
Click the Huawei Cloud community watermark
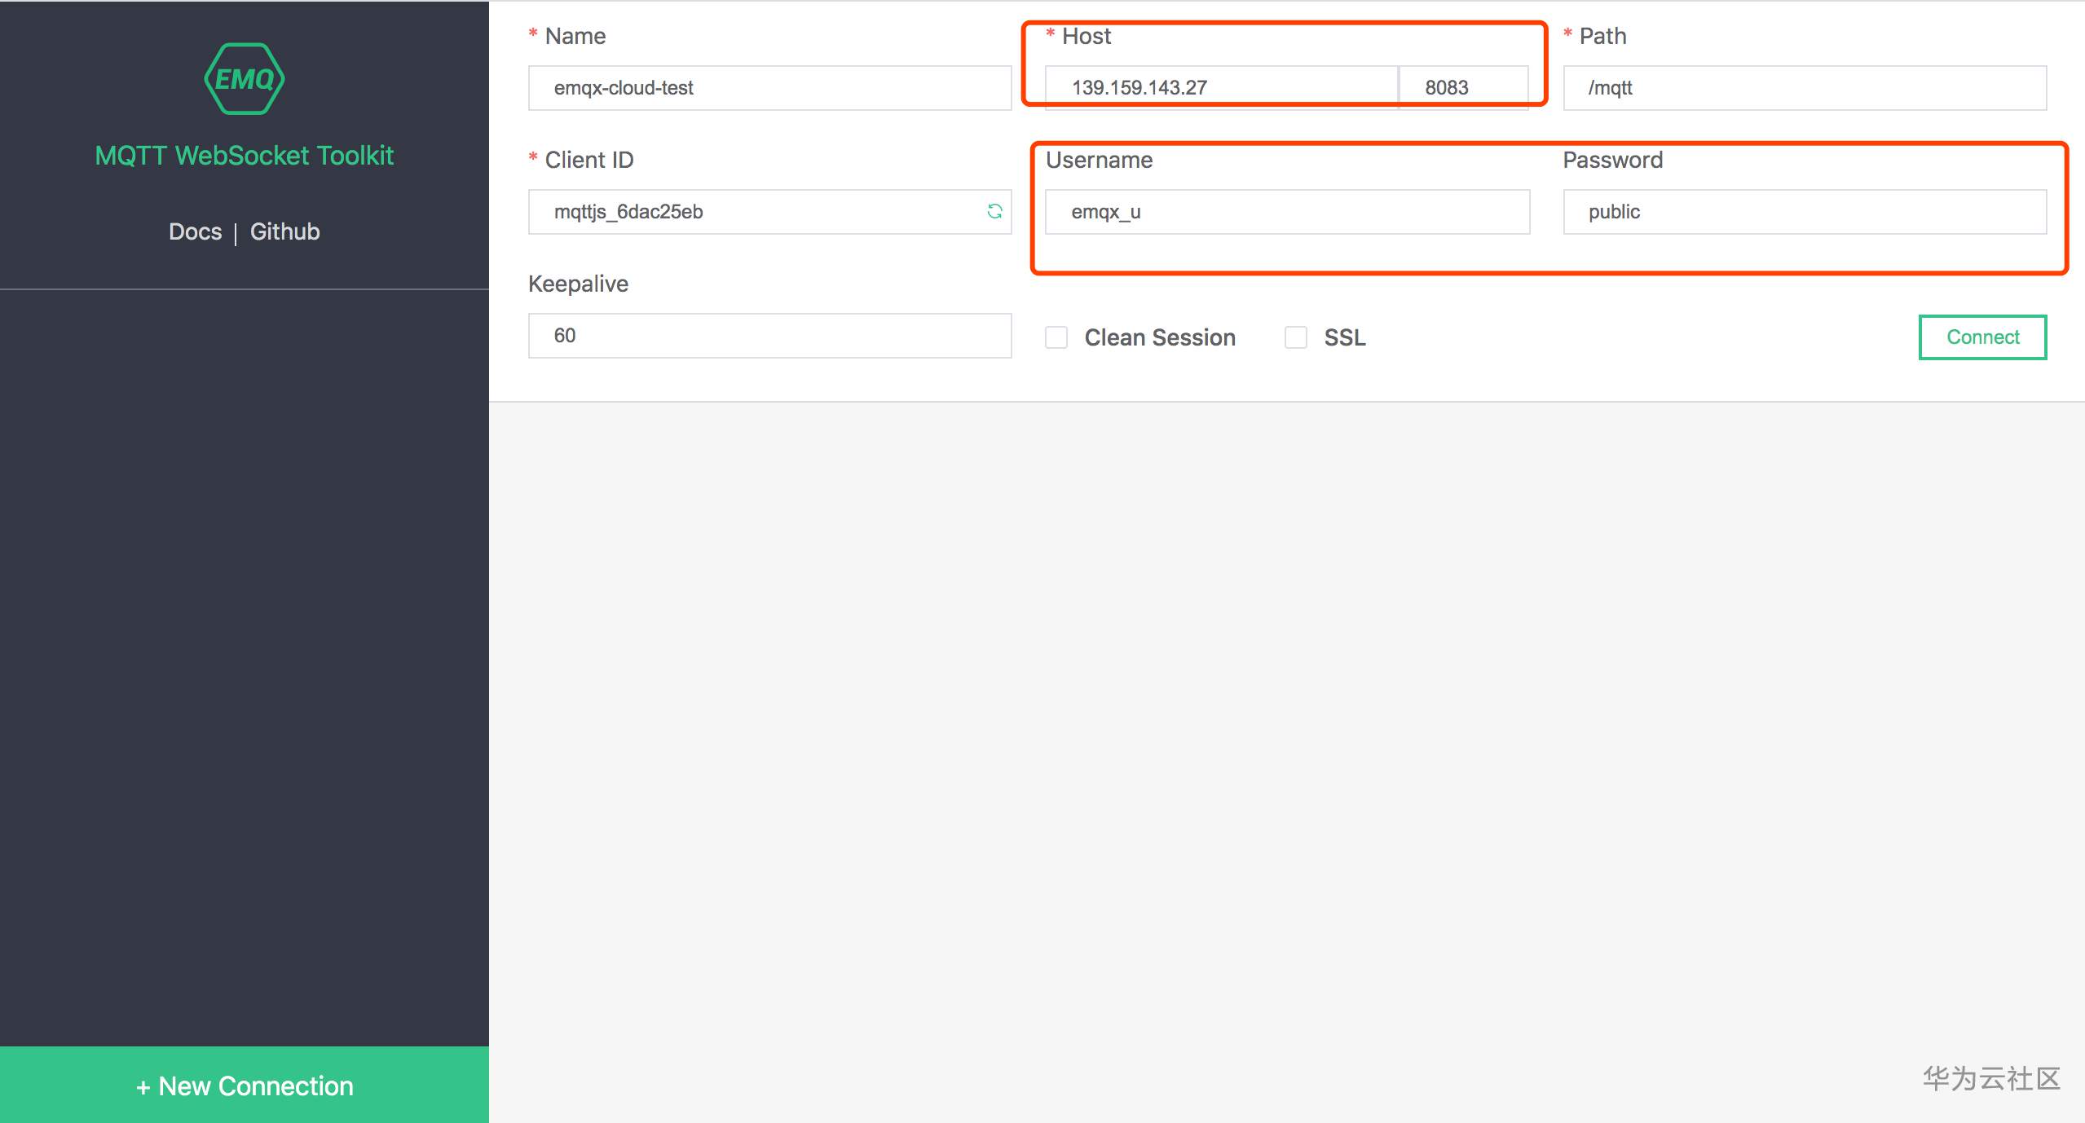(x=1990, y=1078)
